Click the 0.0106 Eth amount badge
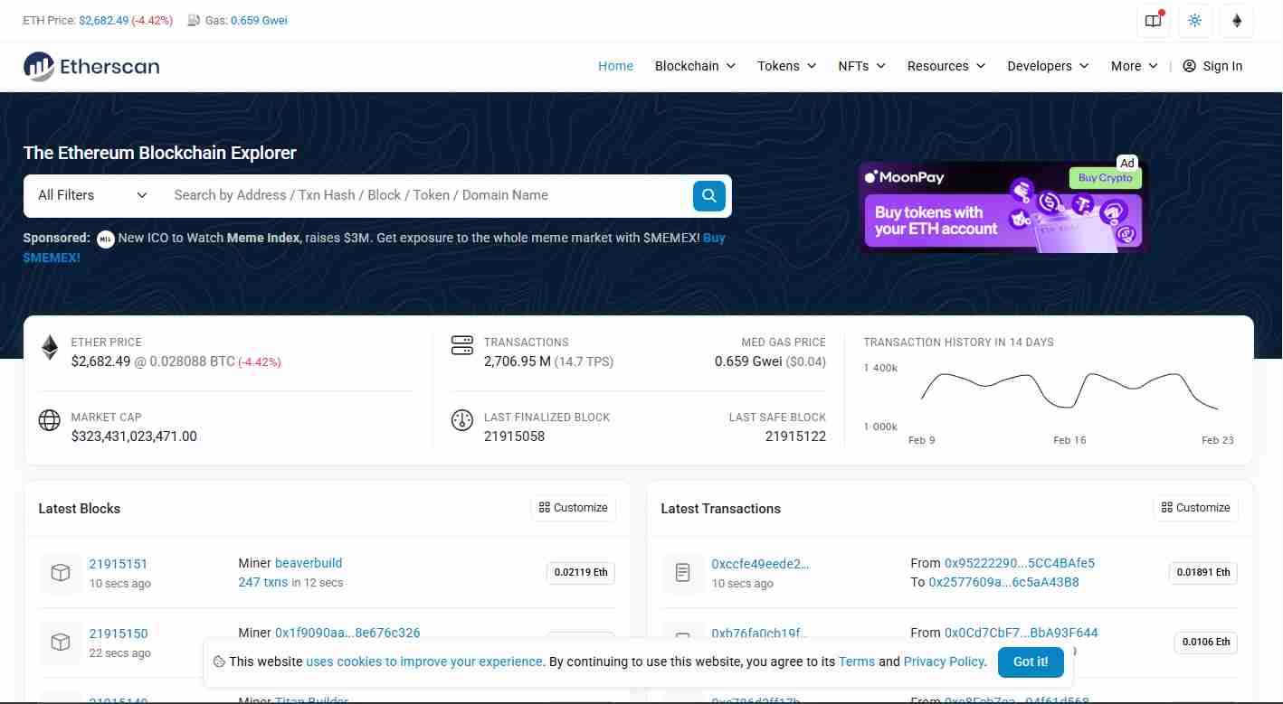Screen dimensions: 1283x704 [x=1206, y=643]
